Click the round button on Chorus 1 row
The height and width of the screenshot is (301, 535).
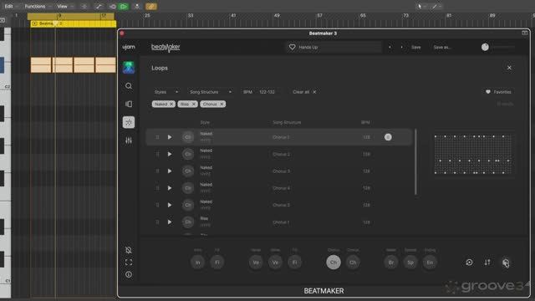388,137
